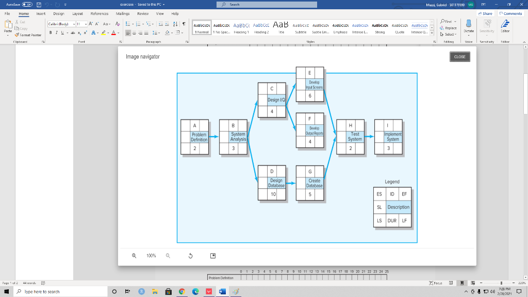The width and height of the screenshot is (528, 297).
Task: Click the Paste icon
Action: (8, 24)
